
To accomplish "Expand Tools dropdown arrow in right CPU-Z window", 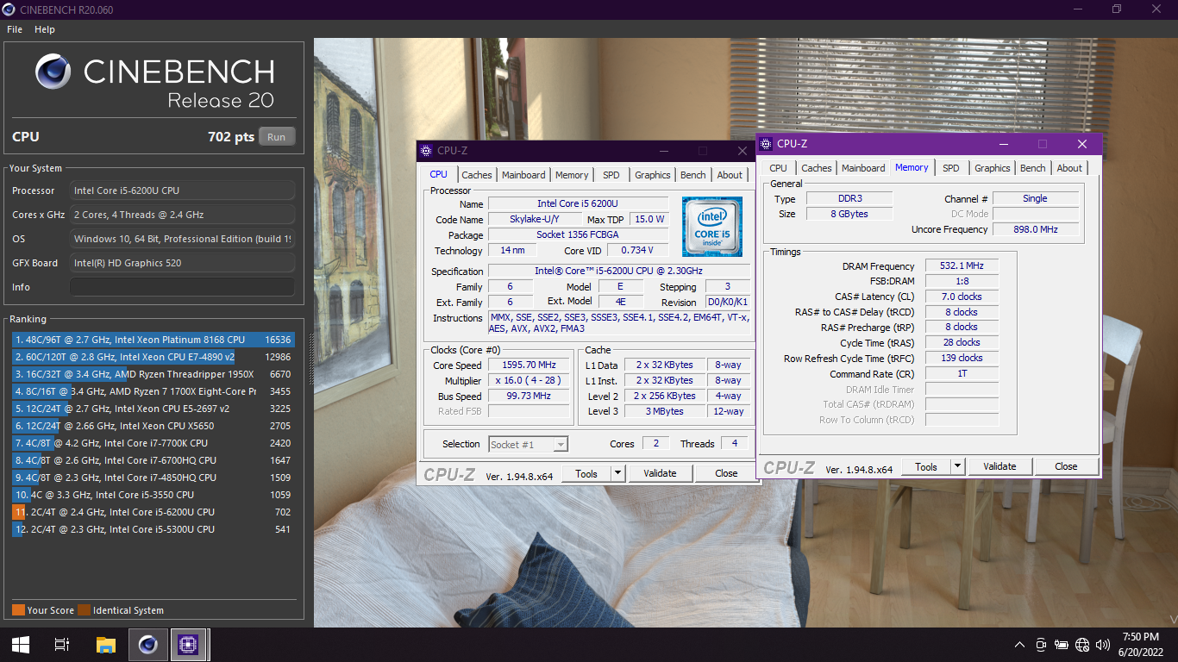I will 957,466.
